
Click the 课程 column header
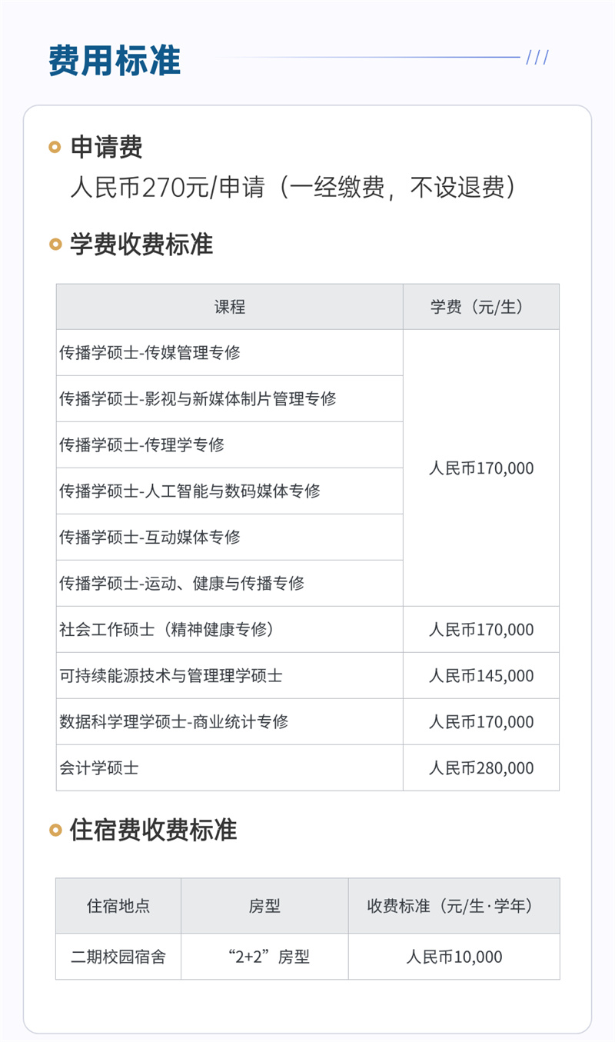coord(229,307)
